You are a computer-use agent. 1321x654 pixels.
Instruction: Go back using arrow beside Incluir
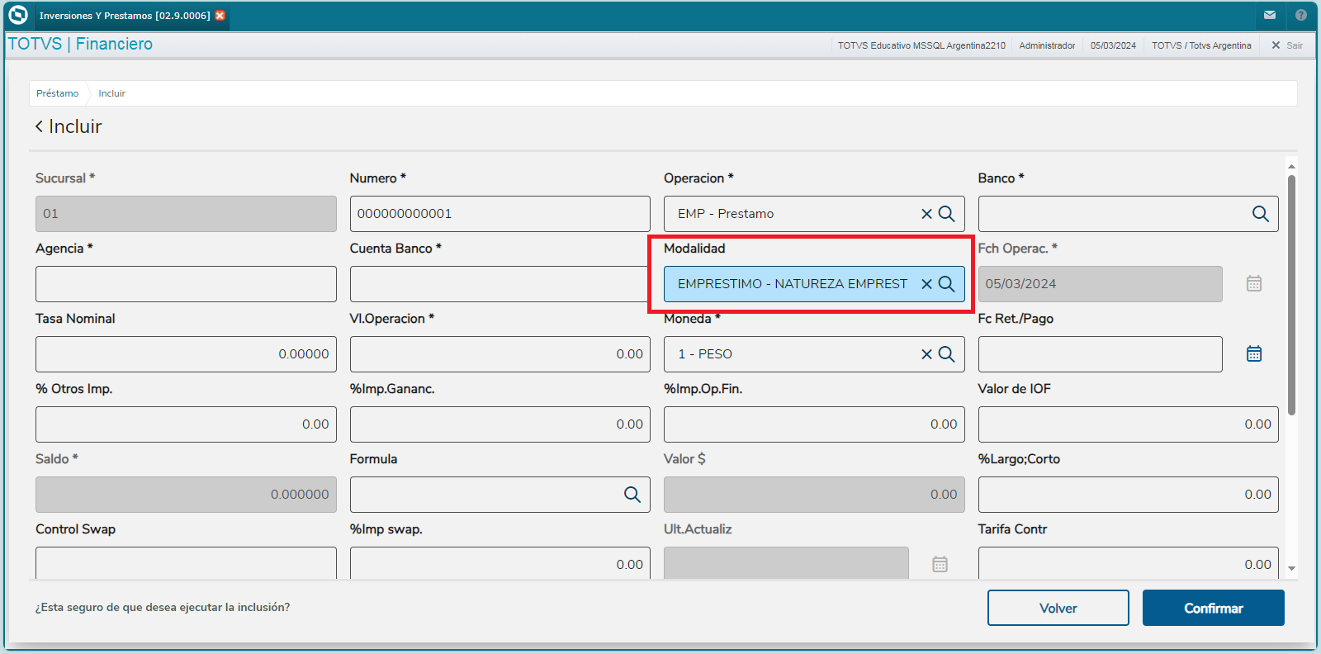[39, 126]
